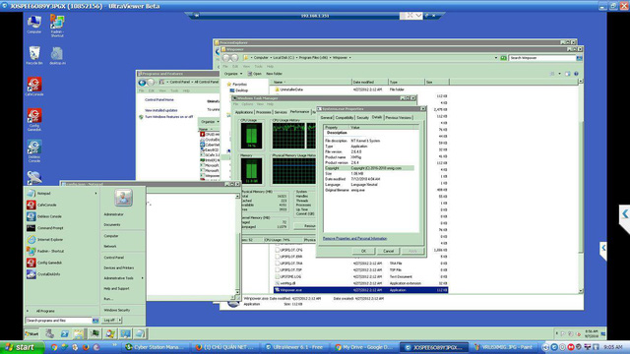Launch Config Gamedsk desktop icon
The image size is (630, 354).
point(34,120)
